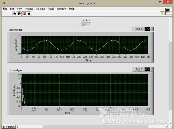Open the View menu
This screenshot has width=174, height=129.
pos(20,9)
